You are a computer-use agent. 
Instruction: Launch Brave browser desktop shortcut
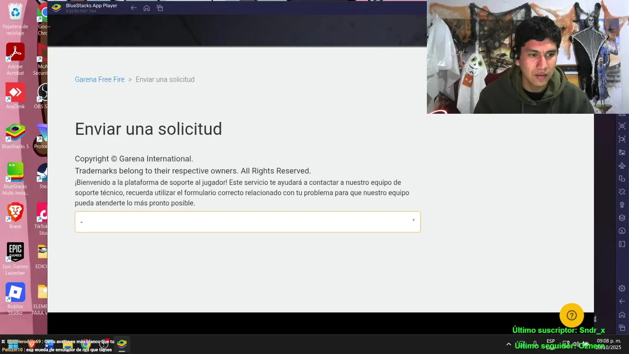pyautogui.click(x=15, y=216)
